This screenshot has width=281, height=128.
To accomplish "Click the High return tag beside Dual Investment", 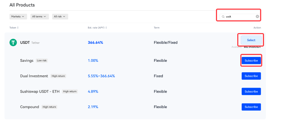I will (58, 76).
